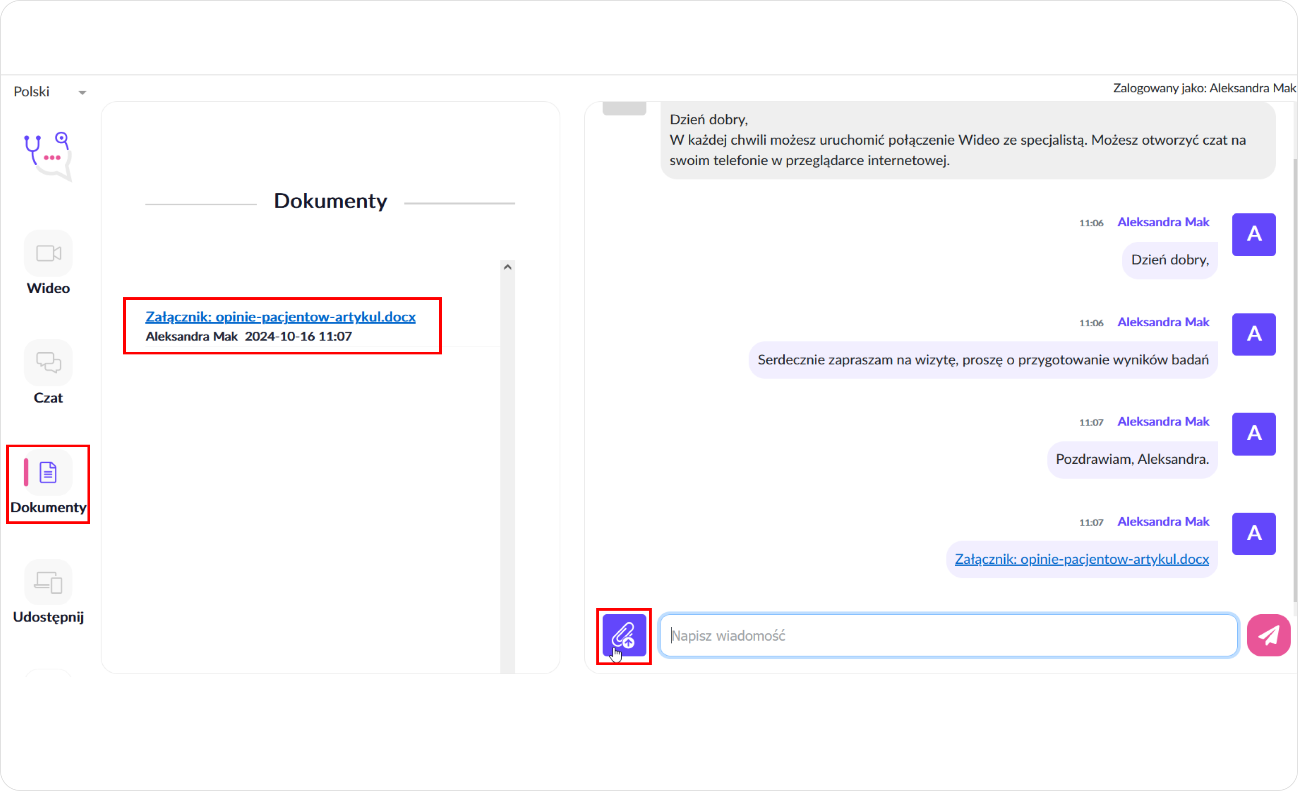Open the Wideo video call section
Image resolution: width=1298 pixels, height=791 pixels.
(48, 263)
